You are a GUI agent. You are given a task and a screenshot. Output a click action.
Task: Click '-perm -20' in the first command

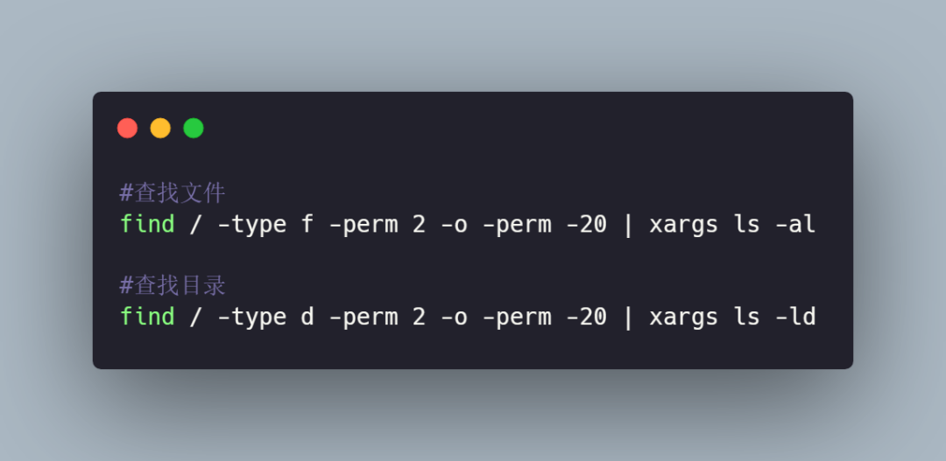(x=544, y=226)
